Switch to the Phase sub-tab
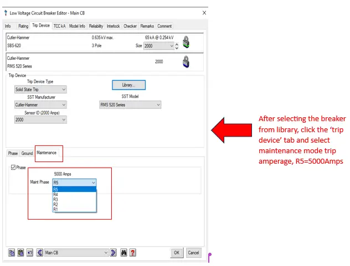This screenshot has width=350, height=266. [13, 153]
